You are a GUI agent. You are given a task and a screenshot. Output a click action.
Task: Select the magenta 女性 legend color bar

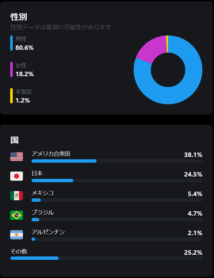click(11, 69)
